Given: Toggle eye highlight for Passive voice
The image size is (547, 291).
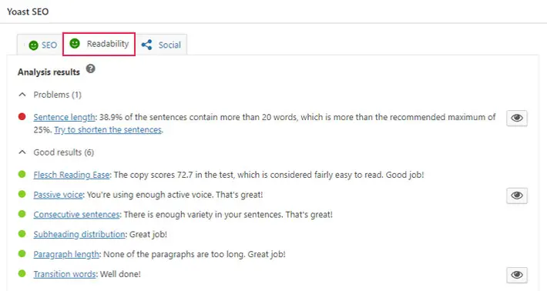Looking at the screenshot, I should (517, 196).
